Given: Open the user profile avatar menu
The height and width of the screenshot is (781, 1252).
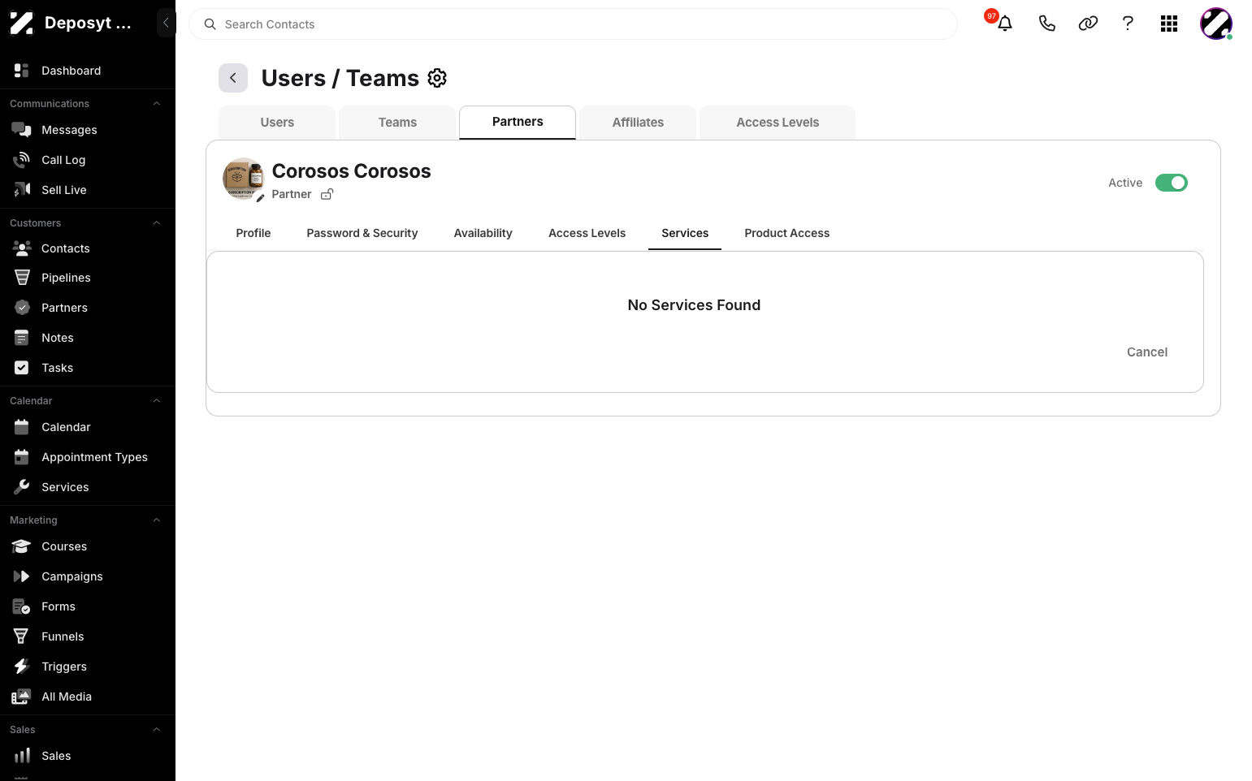Looking at the screenshot, I should pos(1216,24).
